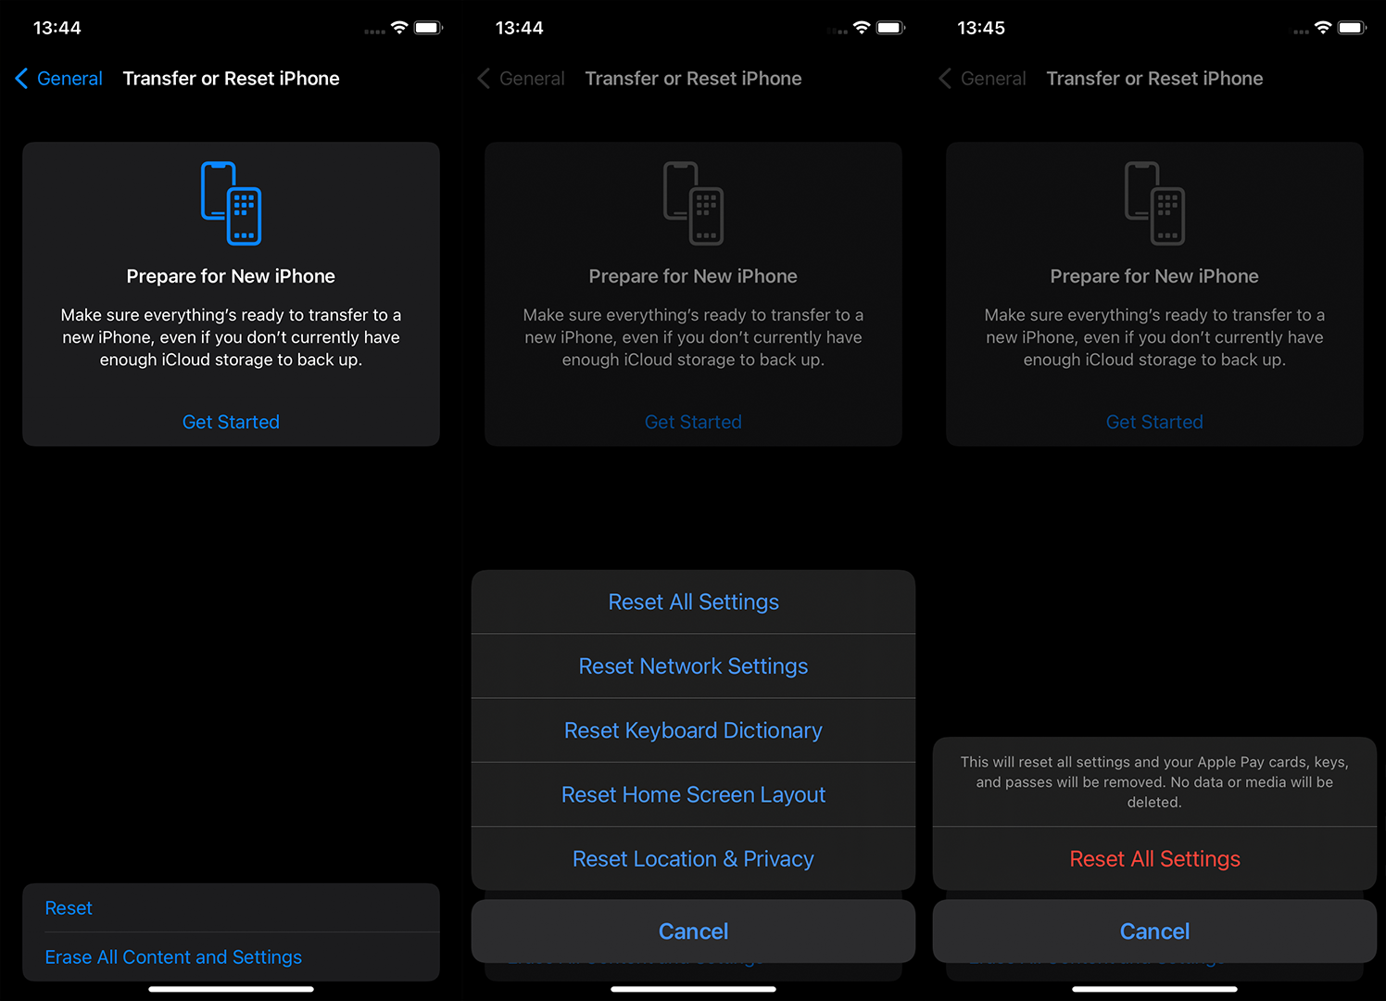Tap the dimmed phones icon in the middle screen
The image size is (1386, 1001).
[693, 203]
